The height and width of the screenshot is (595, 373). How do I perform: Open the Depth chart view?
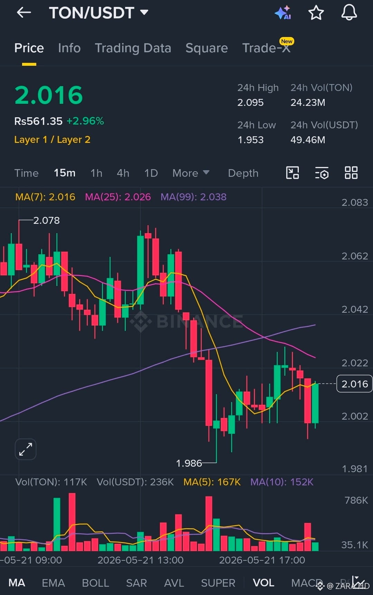point(243,173)
